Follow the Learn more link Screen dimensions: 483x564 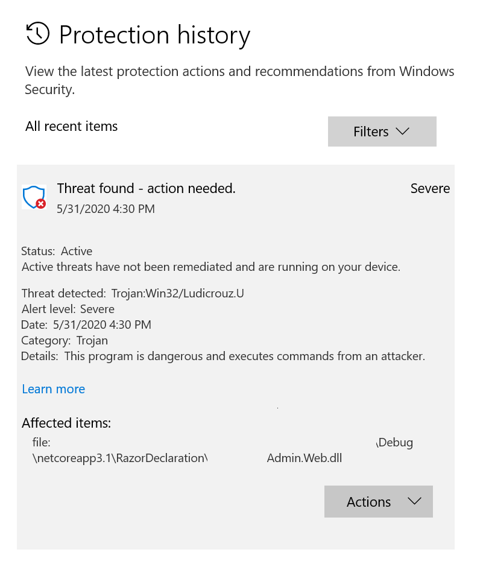click(x=53, y=389)
